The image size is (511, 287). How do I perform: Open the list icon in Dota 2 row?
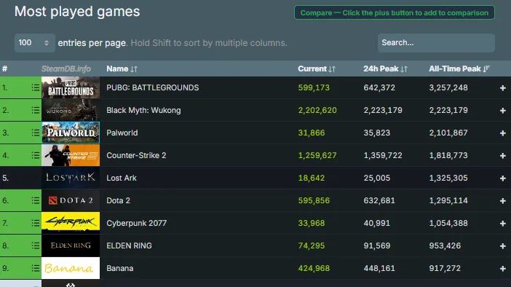coord(36,200)
